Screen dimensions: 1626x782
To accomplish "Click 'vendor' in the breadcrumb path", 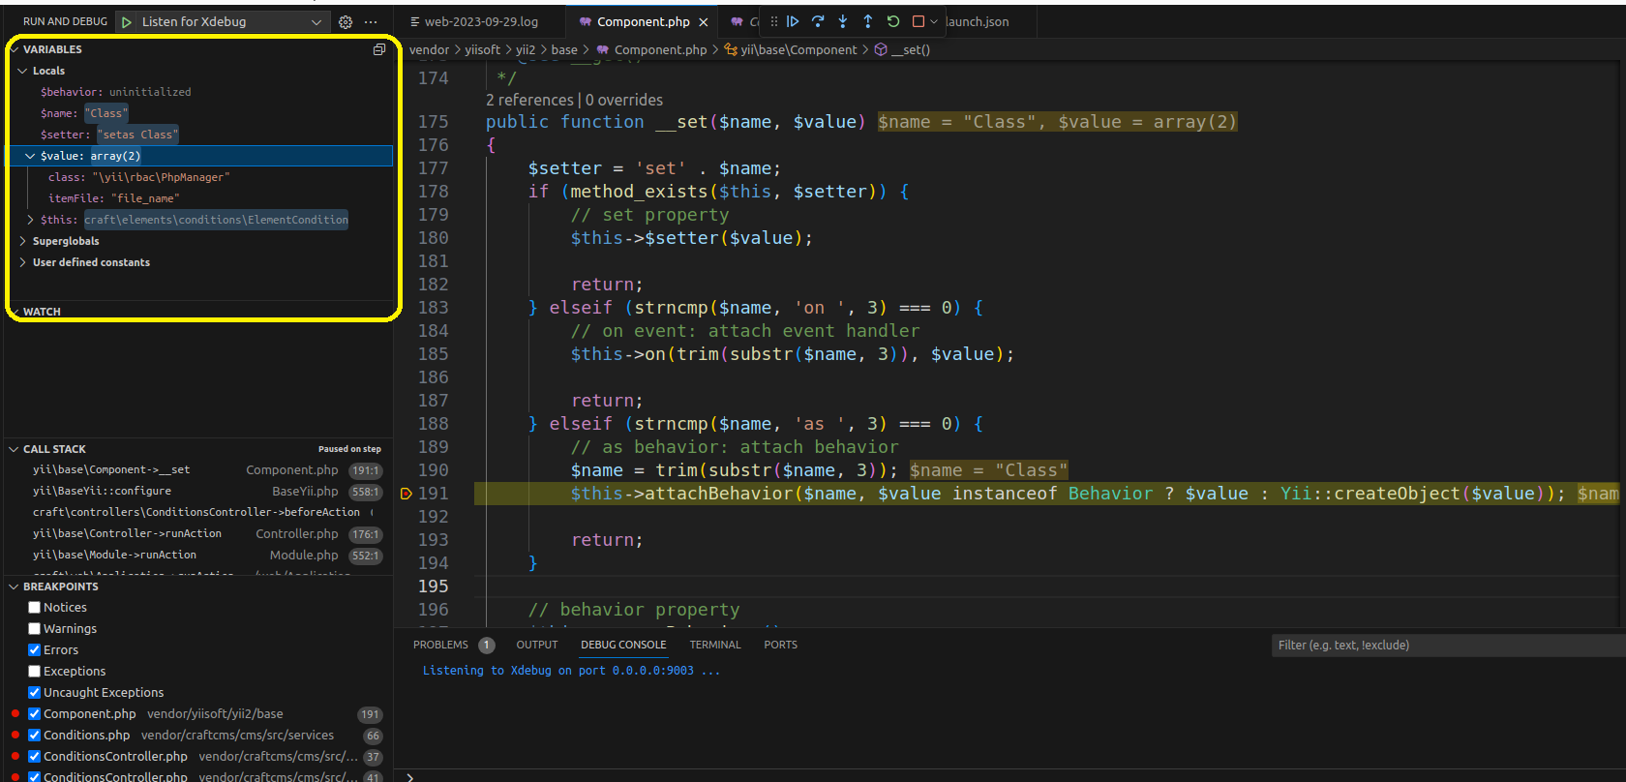I will pos(429,49).
